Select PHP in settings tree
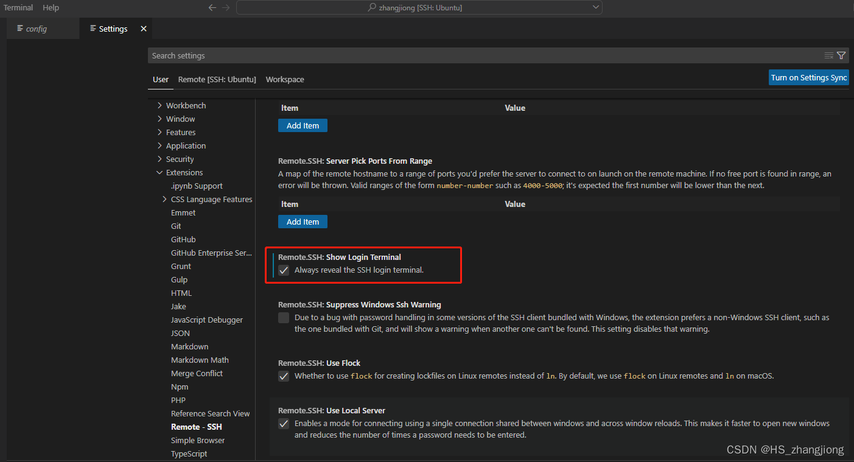The image size is (854, 462). tap(178, 400)
